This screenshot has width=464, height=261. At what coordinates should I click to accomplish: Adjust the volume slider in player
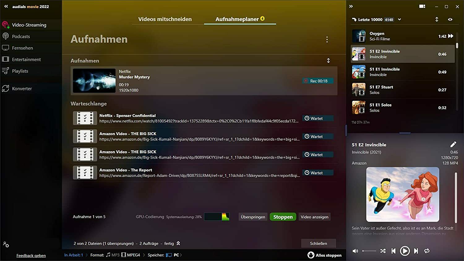coord(369,251)
